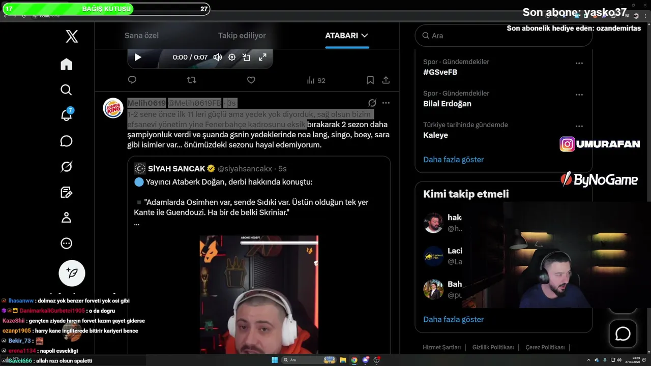Open the floating messages chat button
Screen dimensions: 651x366
click(623, 334)
